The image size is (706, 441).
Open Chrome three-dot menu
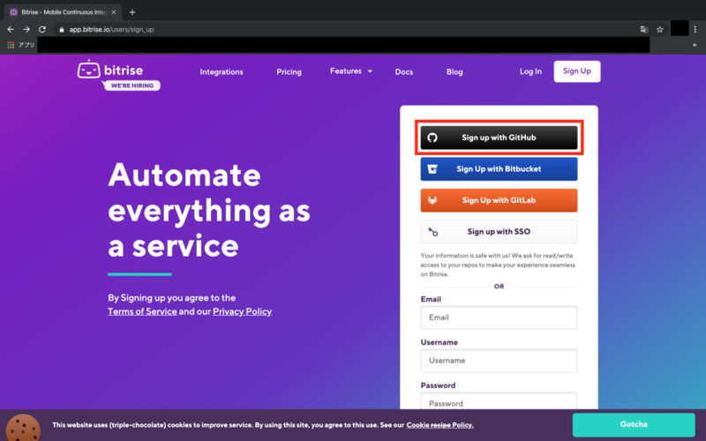pos(695,29)
